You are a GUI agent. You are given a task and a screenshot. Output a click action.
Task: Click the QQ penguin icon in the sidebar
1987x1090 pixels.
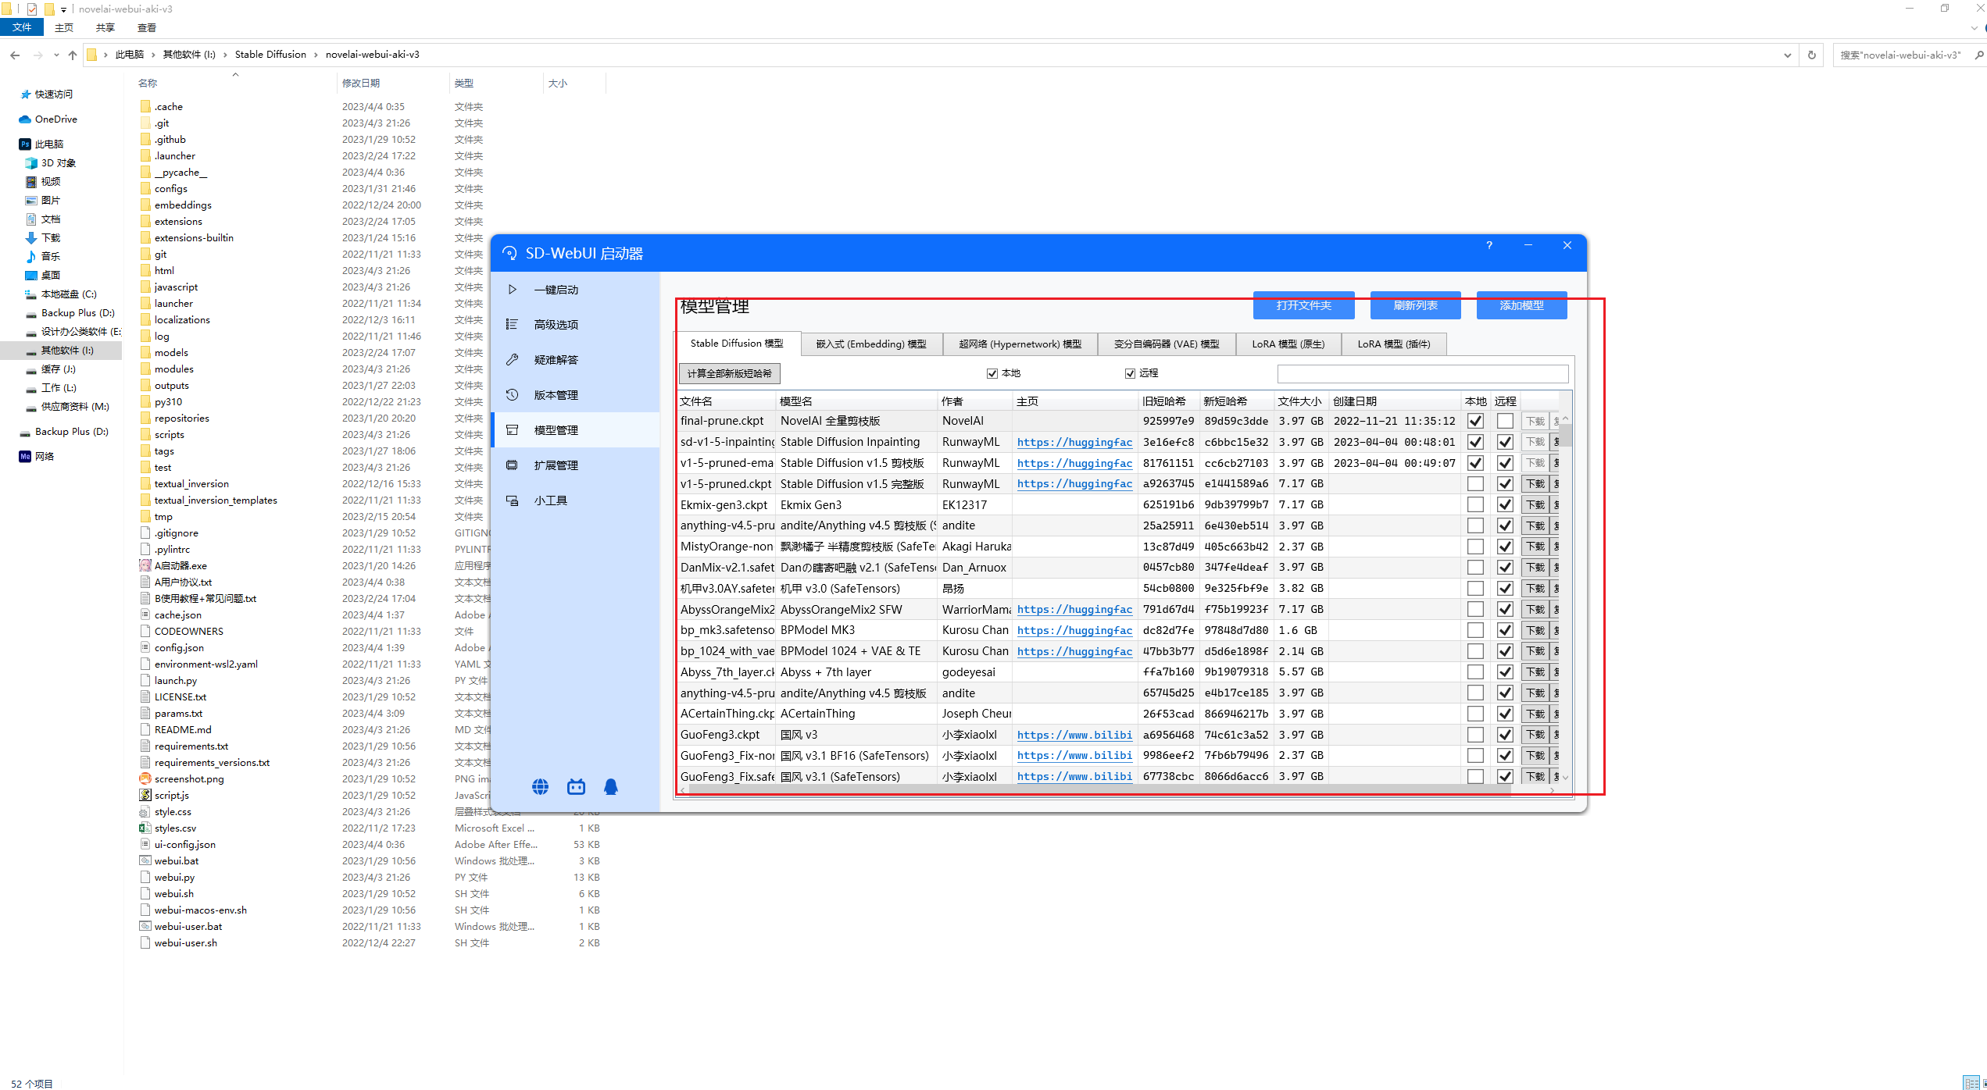(x=611, y=787)
